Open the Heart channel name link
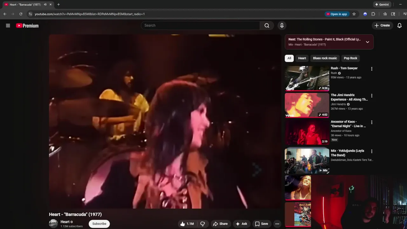 (x=65, y=222)
